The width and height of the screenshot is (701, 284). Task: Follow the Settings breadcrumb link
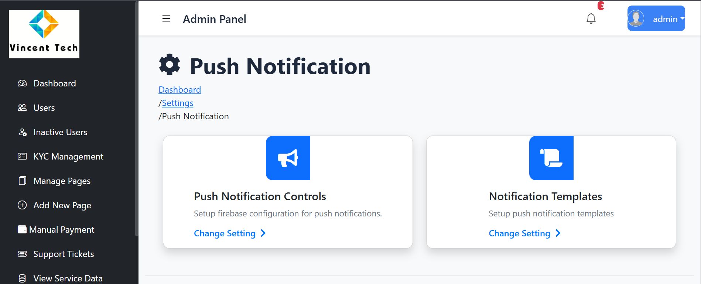[177, 103]
